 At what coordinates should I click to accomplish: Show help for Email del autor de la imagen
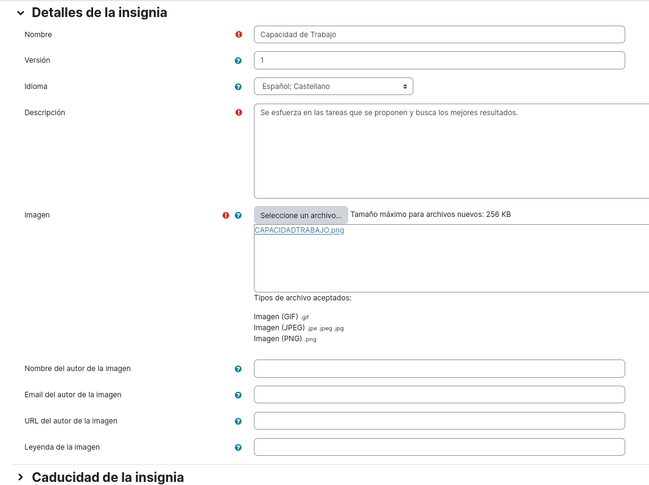point(238,395)
